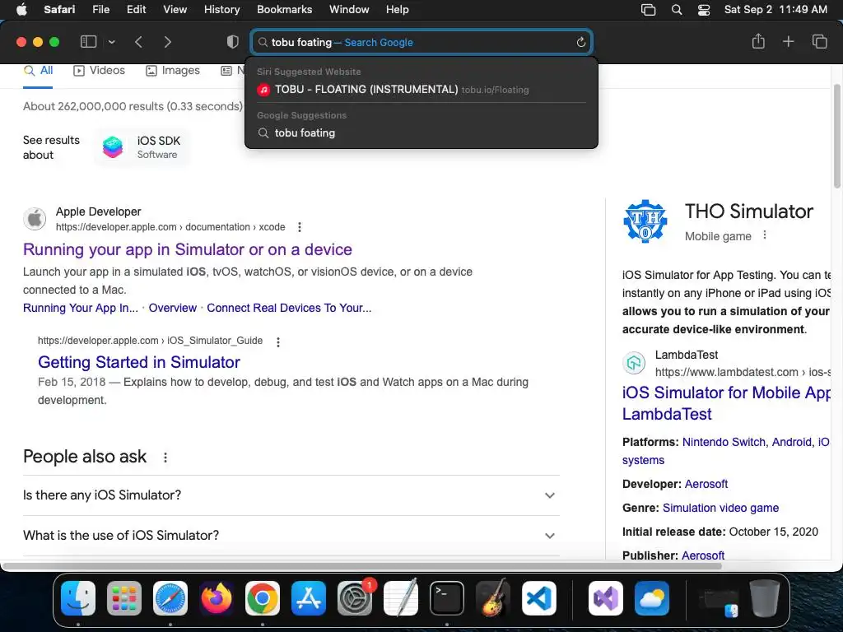This screenshot has height=632, width=843.
Task: Open the iOS SDK Software card
Action: (142, 147)
